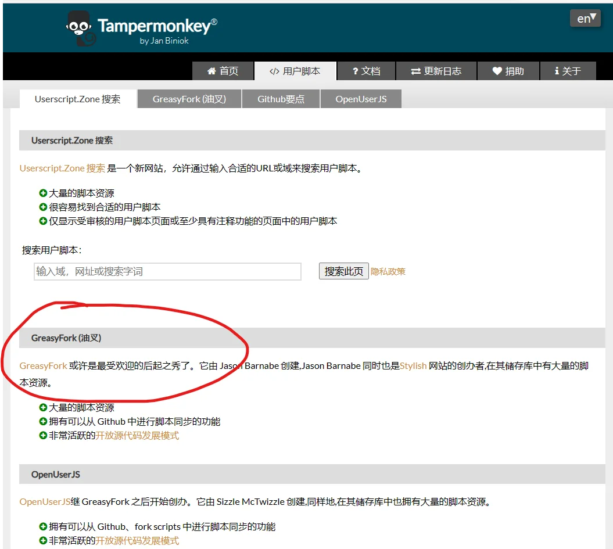Switch to the GreasyFork (油叉) sub-tab
613x549 pixels.
click(189, 99)
